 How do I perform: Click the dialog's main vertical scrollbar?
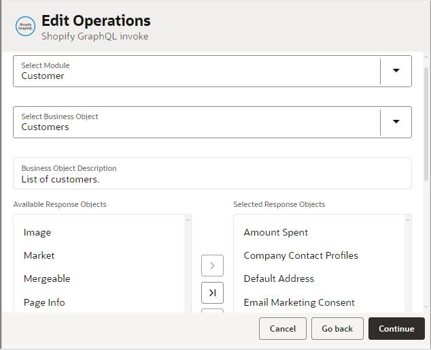pos(426,123)
